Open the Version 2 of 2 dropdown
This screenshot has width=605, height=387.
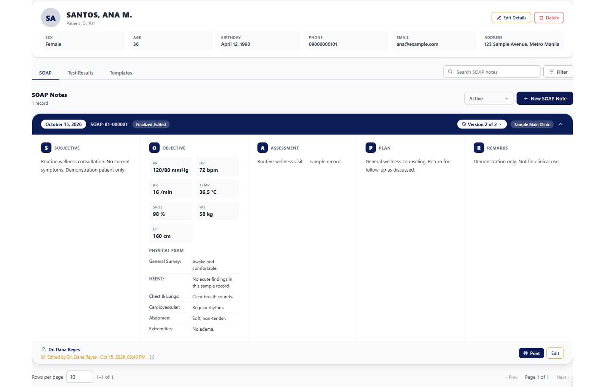tap(482, 124)
